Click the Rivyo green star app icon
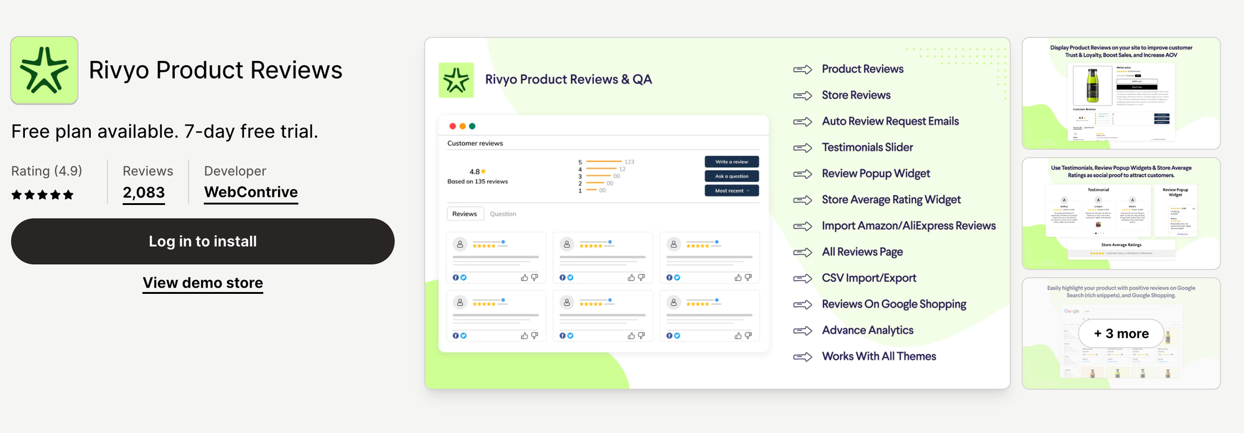Viewport: 1244px width, 433px height. 44,70
